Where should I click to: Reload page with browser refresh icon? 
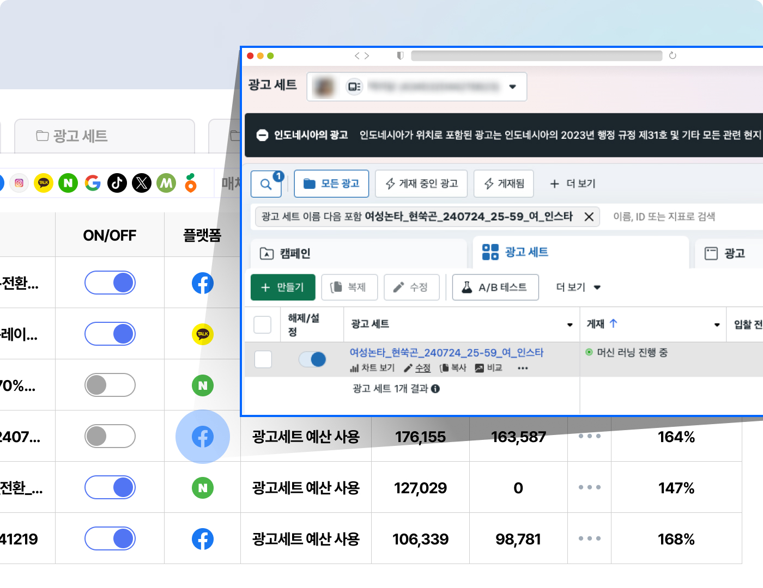coord(673,56)
